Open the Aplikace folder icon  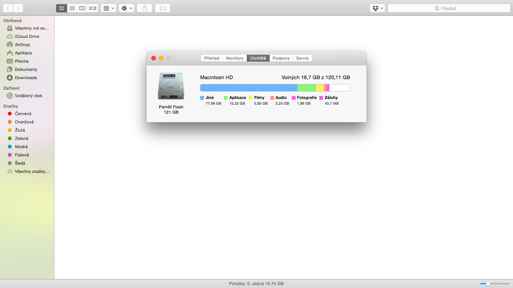click(10, 53)
